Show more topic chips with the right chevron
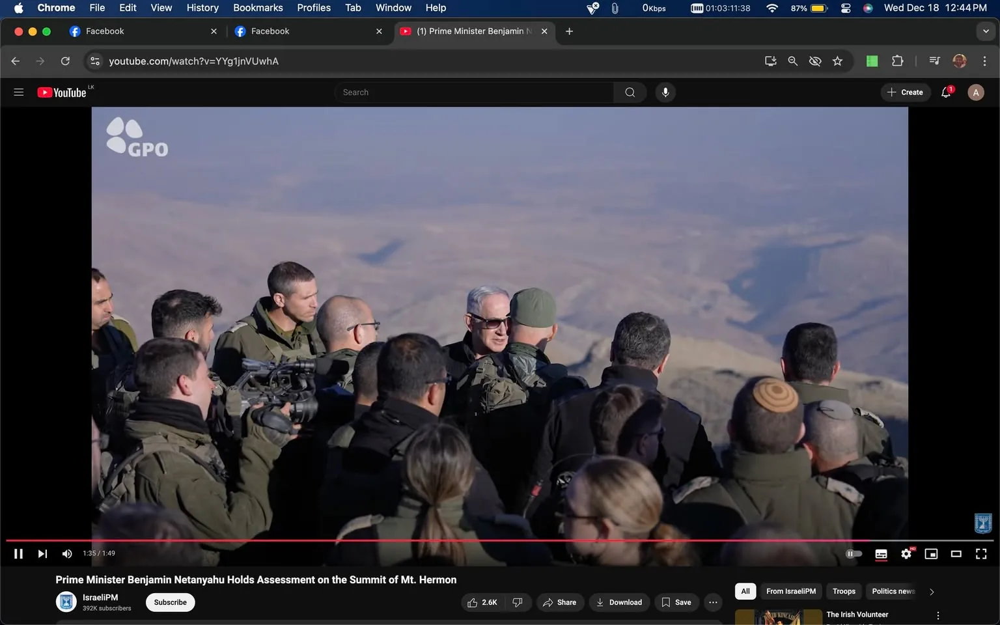Image resolution: width=1000 pixels, height=625 pixels. (931, 591)
